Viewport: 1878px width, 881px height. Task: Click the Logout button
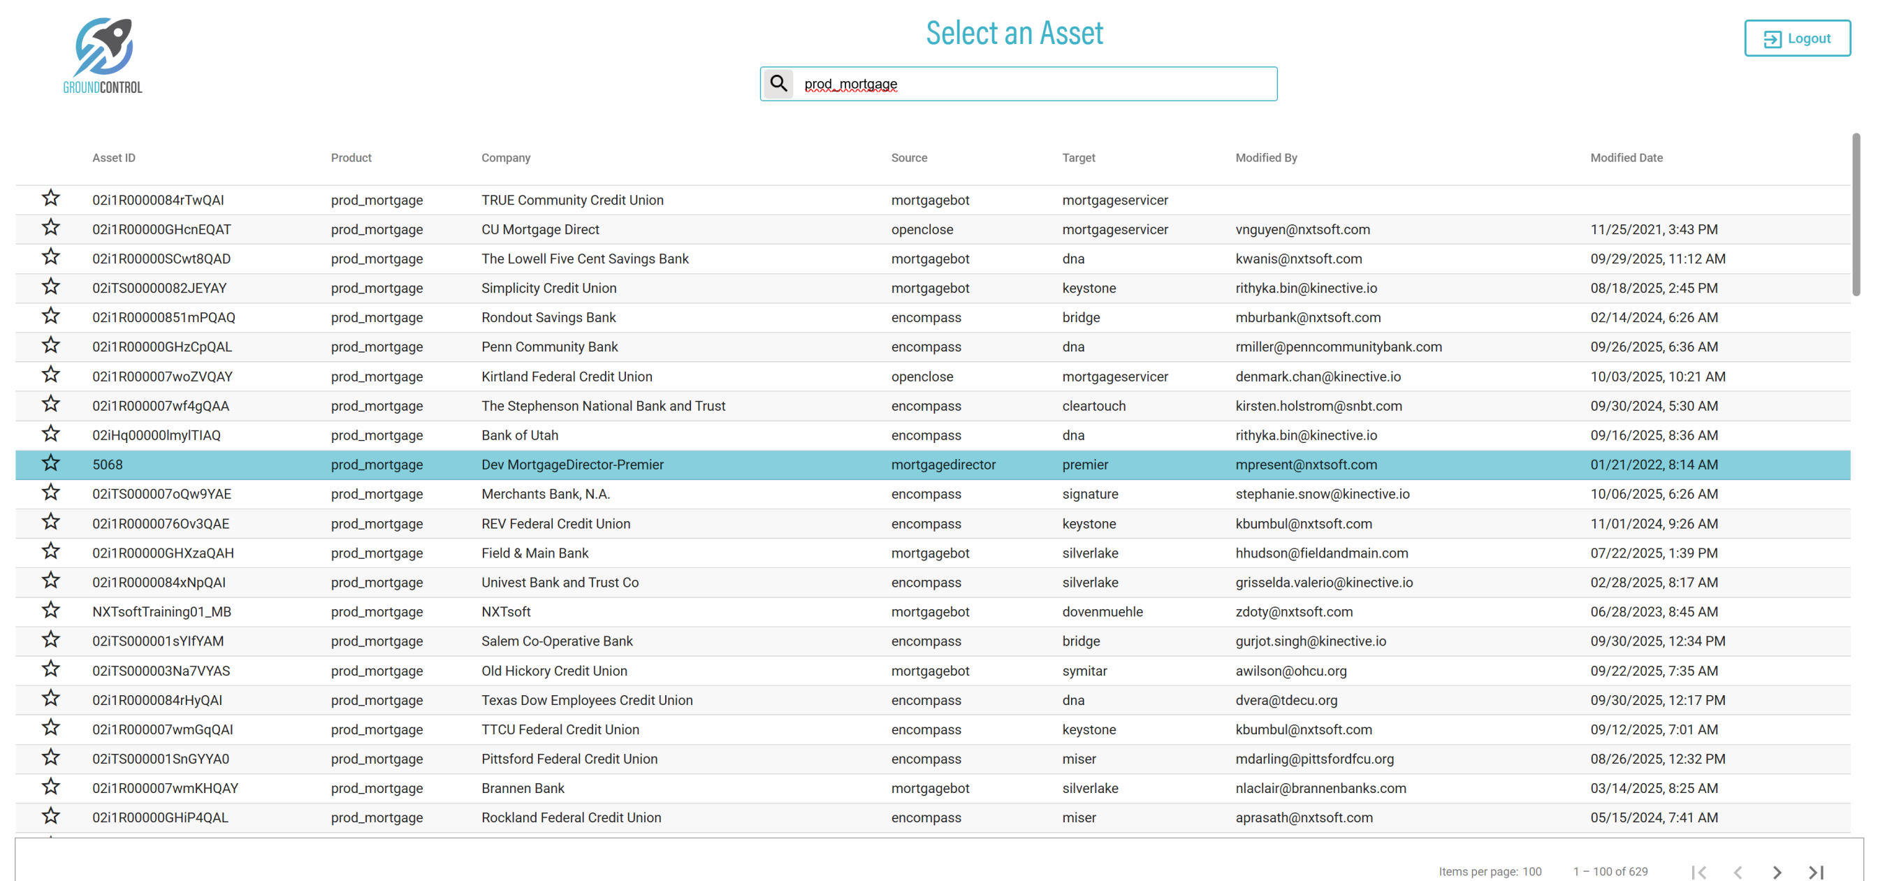(x=1796, y=38)
